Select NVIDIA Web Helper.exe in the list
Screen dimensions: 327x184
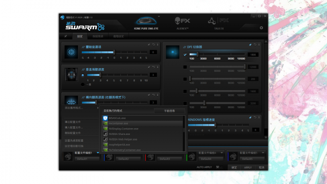point(143,139)
